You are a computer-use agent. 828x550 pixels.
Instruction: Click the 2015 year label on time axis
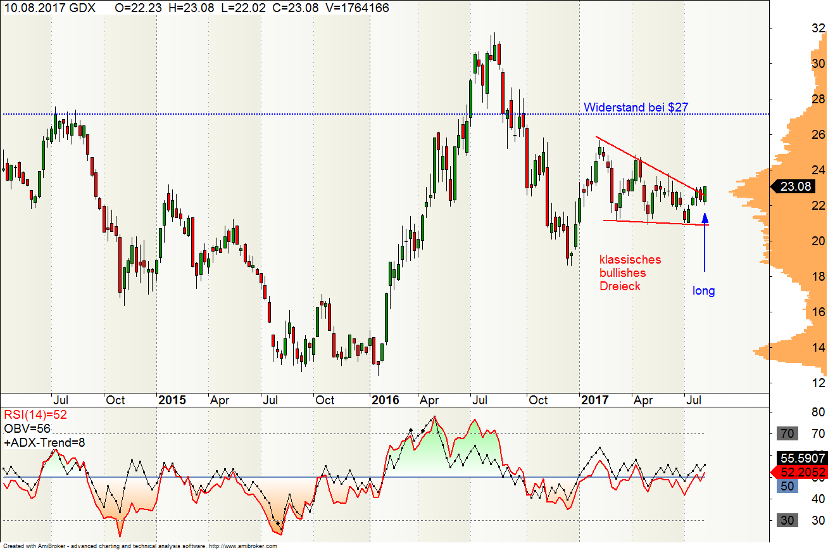coord(172,400)
